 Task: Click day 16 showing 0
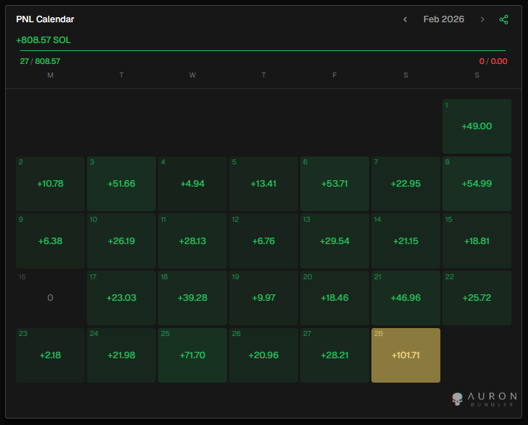click(x=50, y=298)
